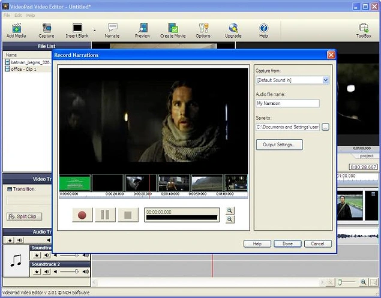Viewport: 381px width, 298px height.
Task: Click the Soundtrack 2 loud speaker icon
Action: point(86,272)
